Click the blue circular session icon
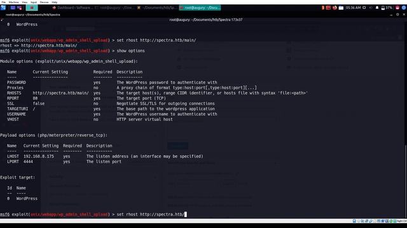This screenshot has height=228, width=407. tap(404, 8)
